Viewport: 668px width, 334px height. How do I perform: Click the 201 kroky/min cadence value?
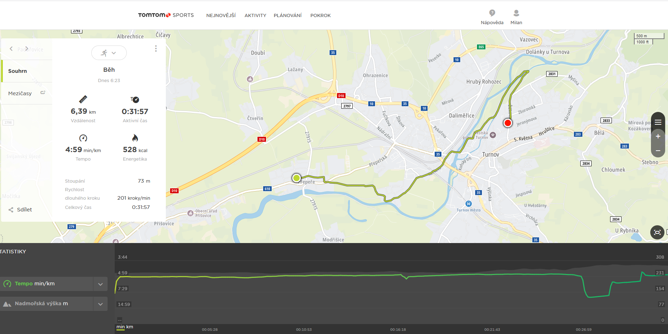(x=134, y=198)
